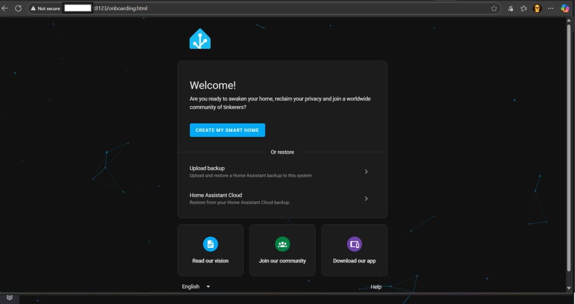This screenshot has height=304, width=575.
Task: Bookmark this page with the star icon
Action: 494,8
